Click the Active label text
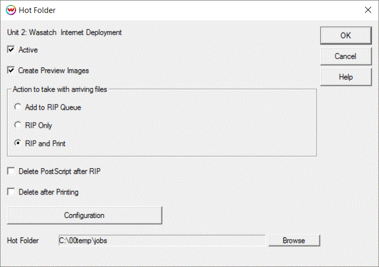Image resolution: width=379 pixels, height=267 pixels. pos(28,50)
